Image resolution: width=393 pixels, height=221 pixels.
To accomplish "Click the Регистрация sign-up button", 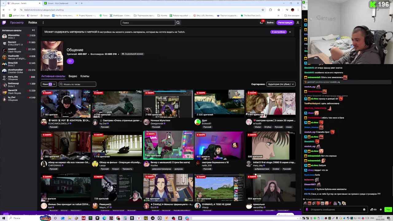I will 285,22.
